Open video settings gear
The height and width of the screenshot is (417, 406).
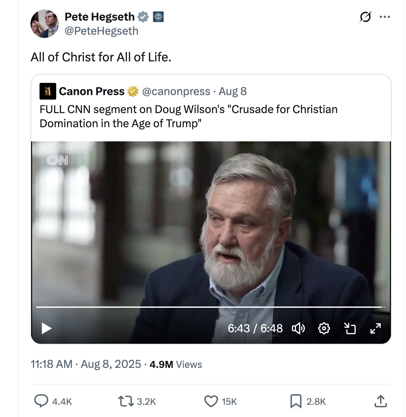point(324,328)
